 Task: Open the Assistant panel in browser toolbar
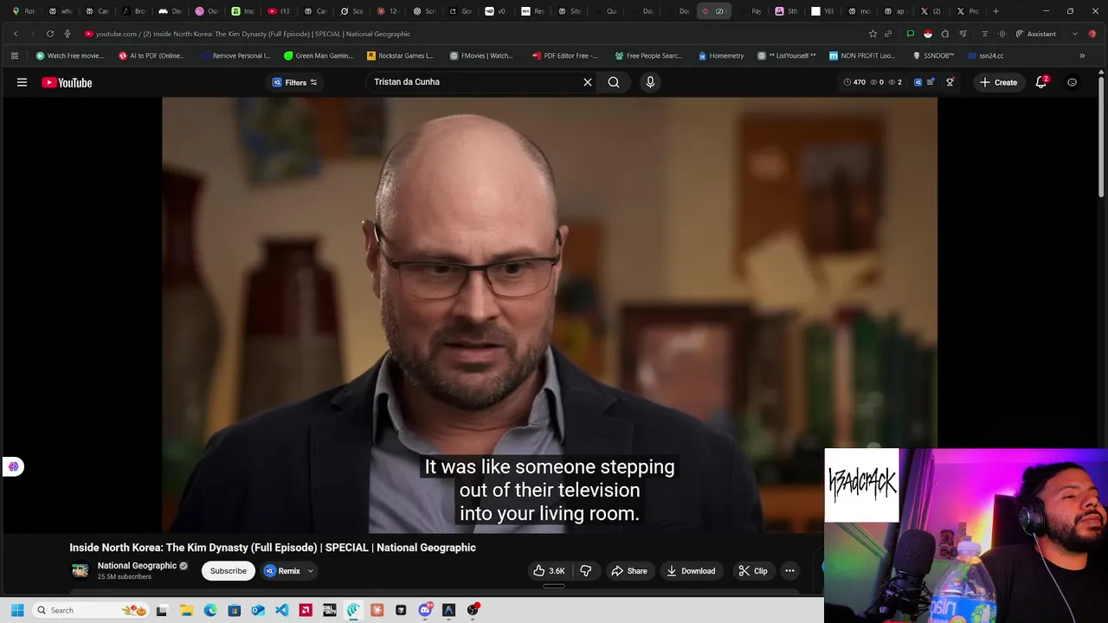1035,34
